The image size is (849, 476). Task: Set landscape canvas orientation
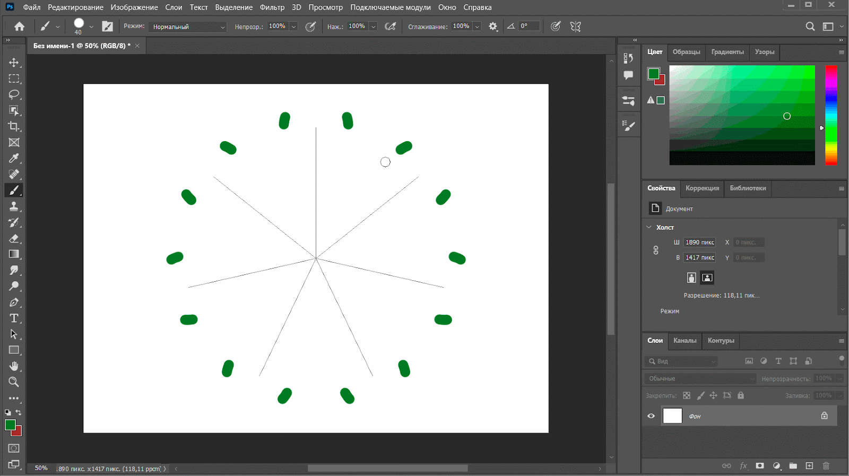click(x=707, y=278)
